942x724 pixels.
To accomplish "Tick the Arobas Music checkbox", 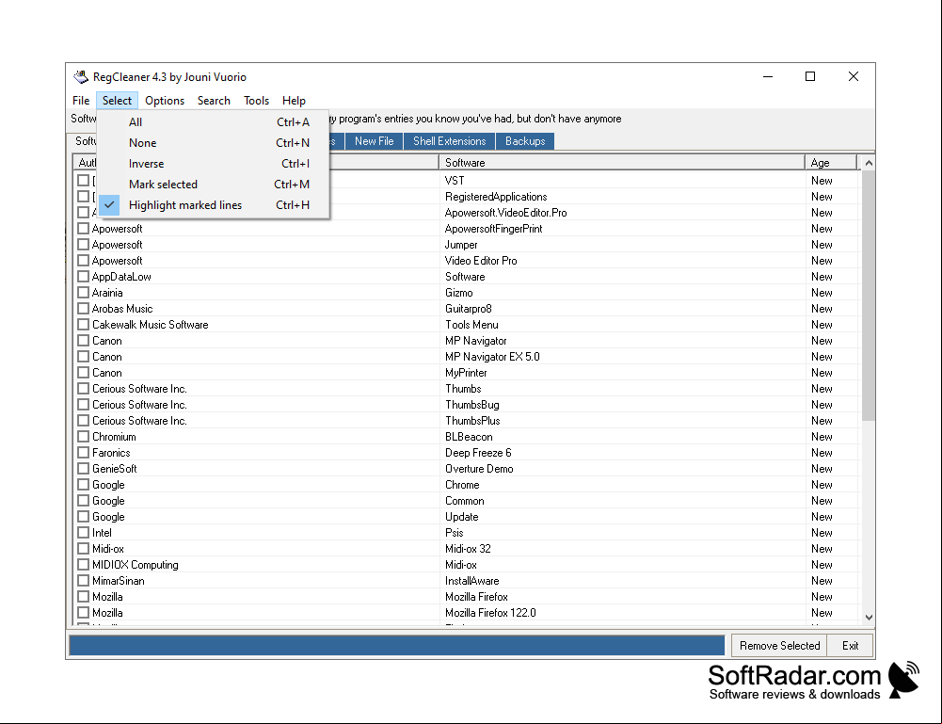I will pyautogui.click(x=84, y=309).
